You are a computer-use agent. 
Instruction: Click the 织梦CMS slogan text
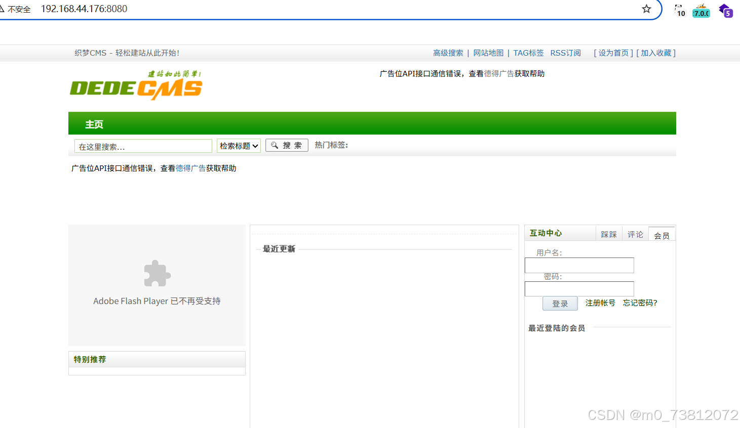[127, 53]
